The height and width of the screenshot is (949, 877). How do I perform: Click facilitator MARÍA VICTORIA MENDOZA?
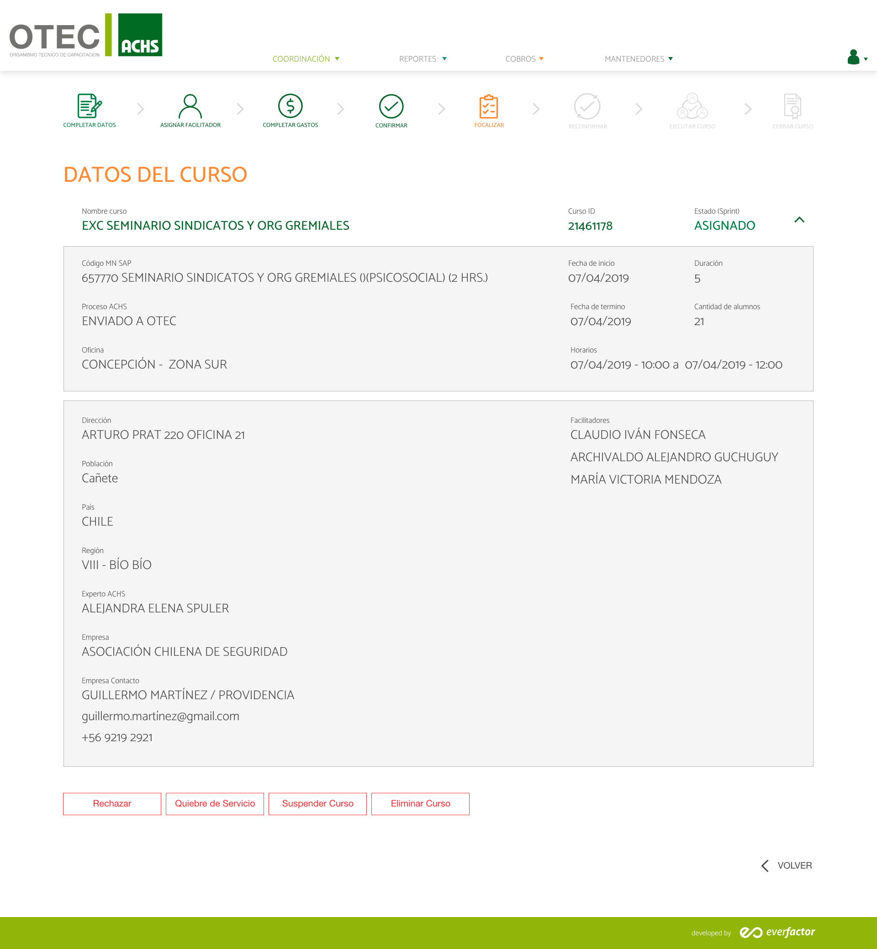pos(646,479)
